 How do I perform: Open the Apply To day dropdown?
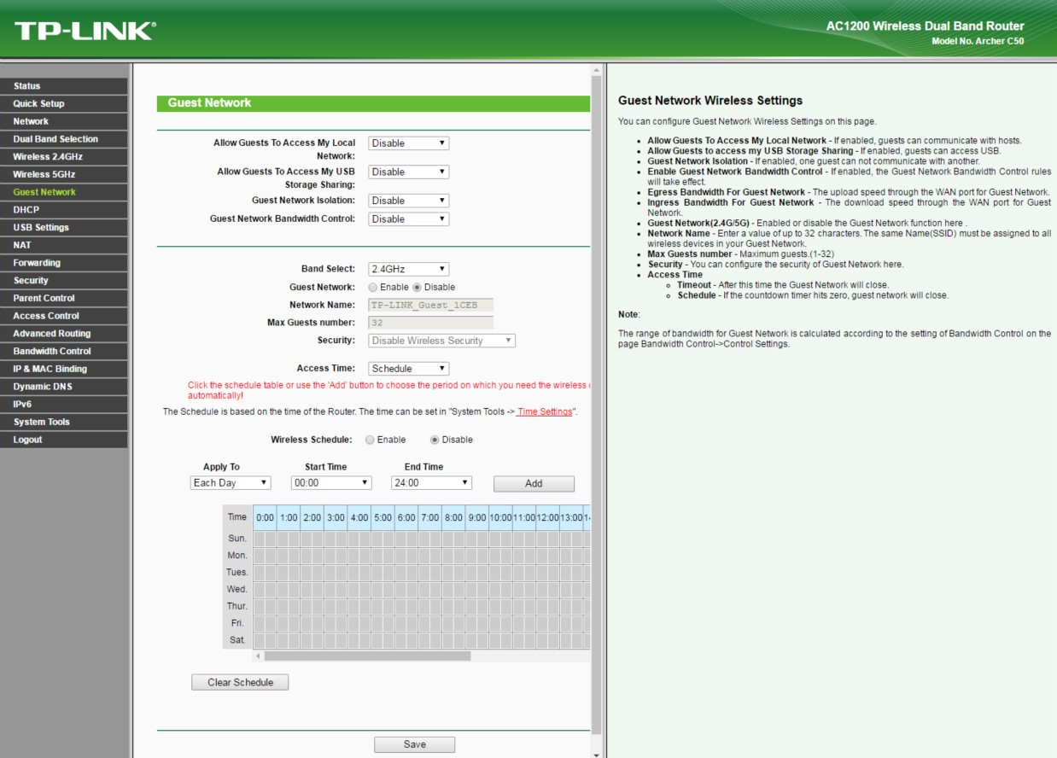[230, 483]
